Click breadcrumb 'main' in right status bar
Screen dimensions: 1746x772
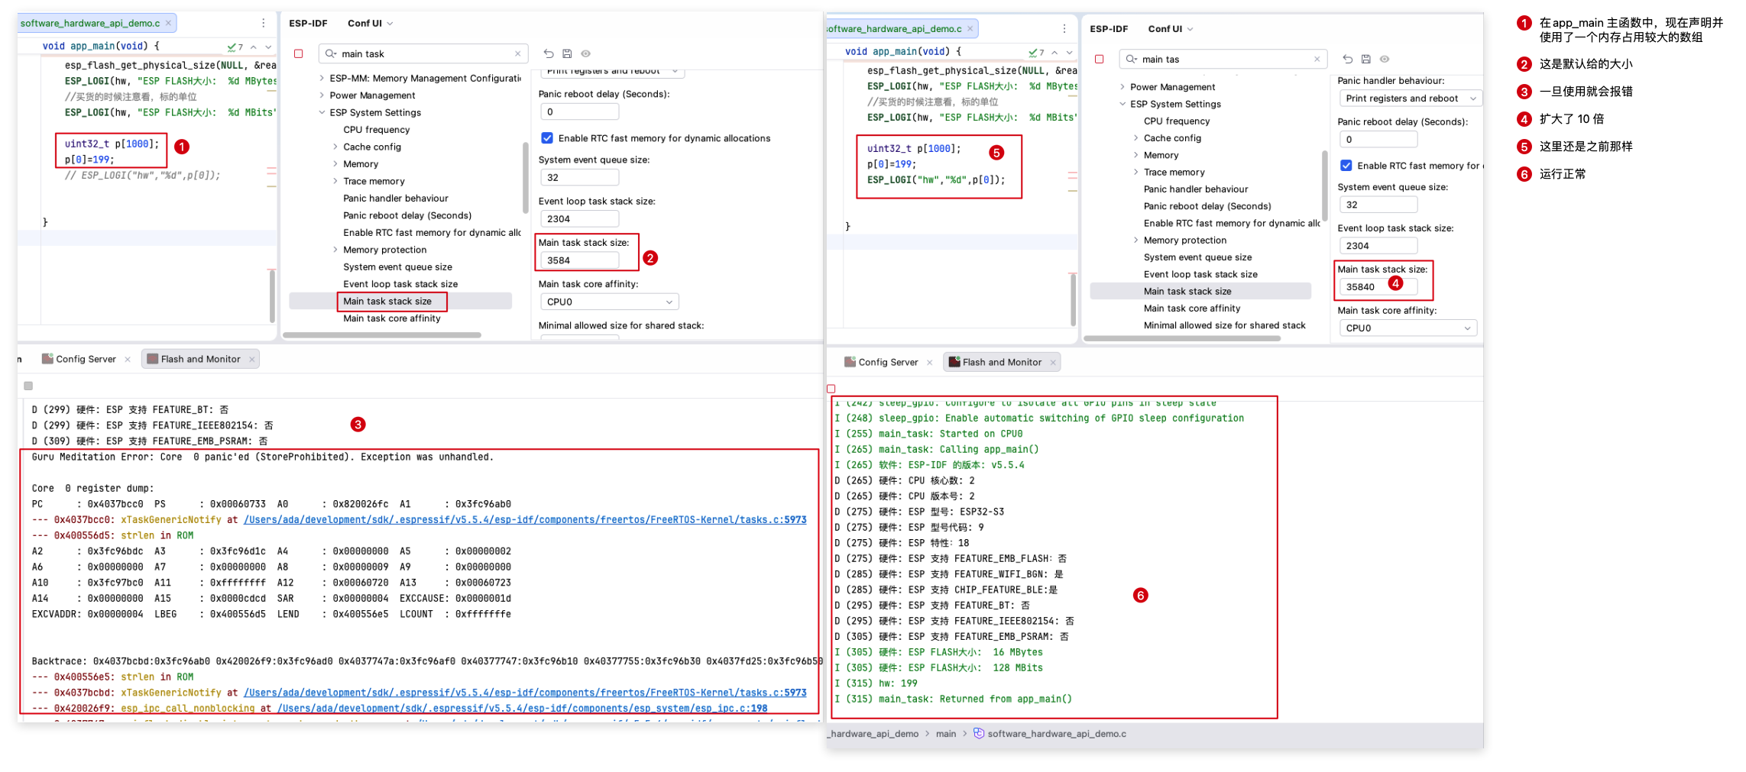pyautogui.click(x=946, y=733)
